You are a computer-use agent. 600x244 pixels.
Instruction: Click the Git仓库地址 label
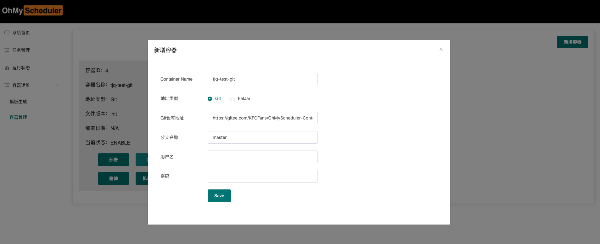pos(172,118)
